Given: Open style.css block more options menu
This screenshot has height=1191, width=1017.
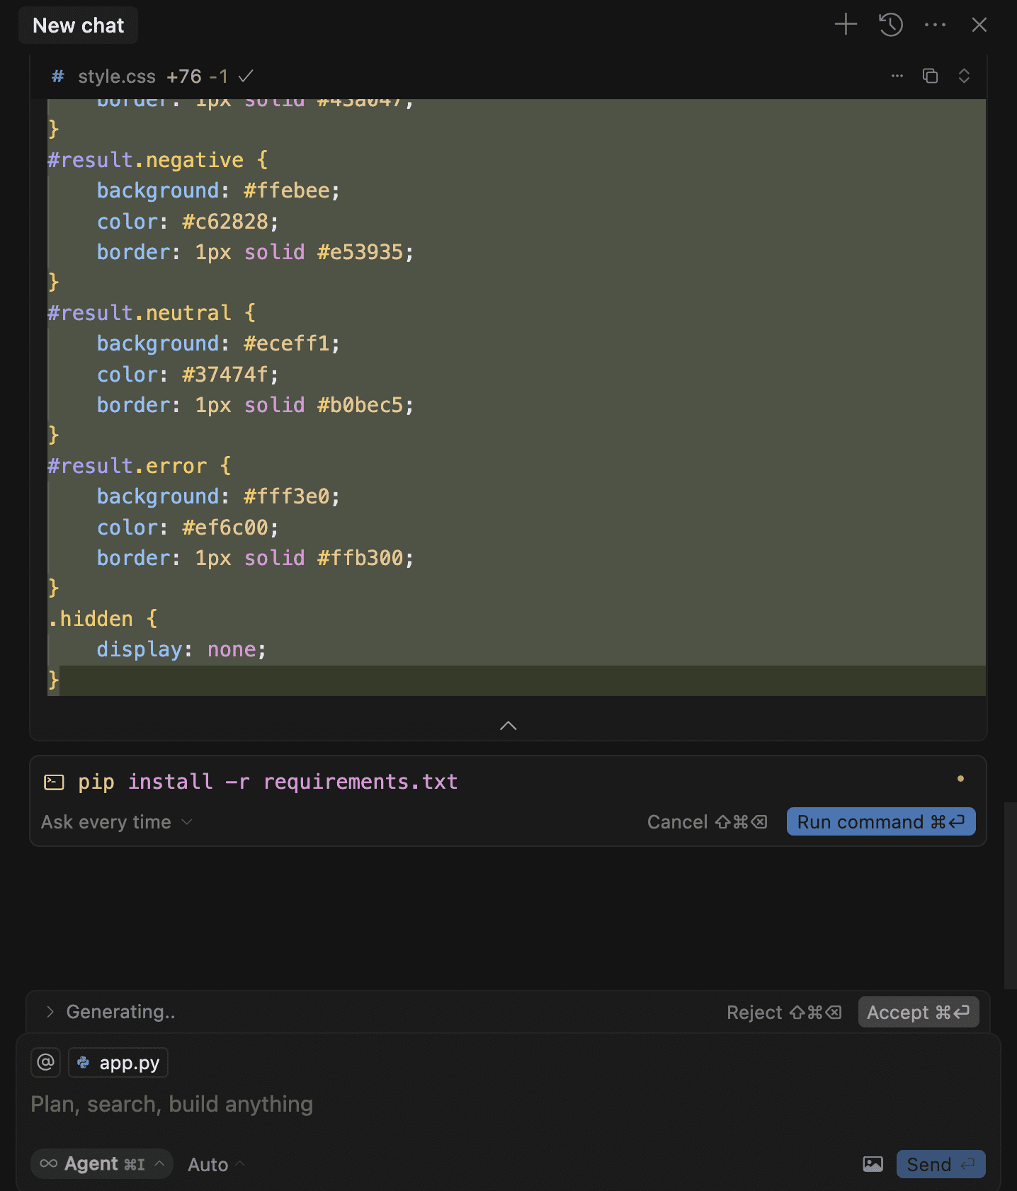Looking at the screenshot, I should (x=897, y=76).
